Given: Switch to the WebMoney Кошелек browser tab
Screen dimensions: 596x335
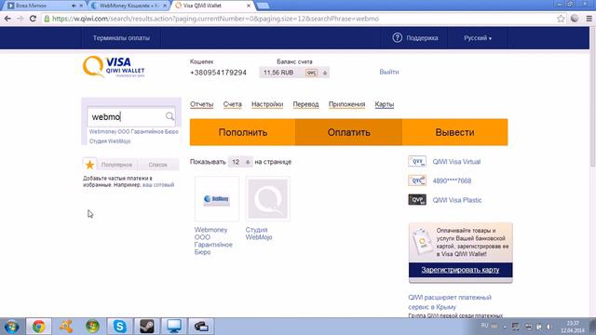Looking at the screenshot, I should click(x=129, y=6).
